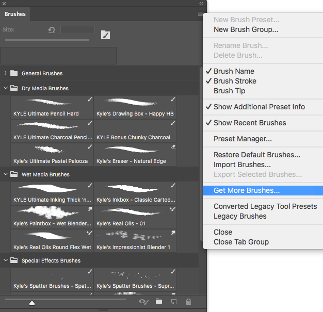Toggle Brush Stroke display option
Screen dimensions: 323x312
pyautogui.click(x=263, y=81)
